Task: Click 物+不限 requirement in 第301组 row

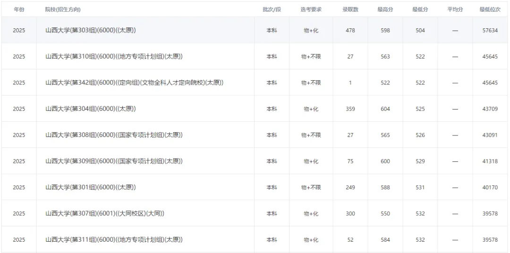Action: [311, 187]
